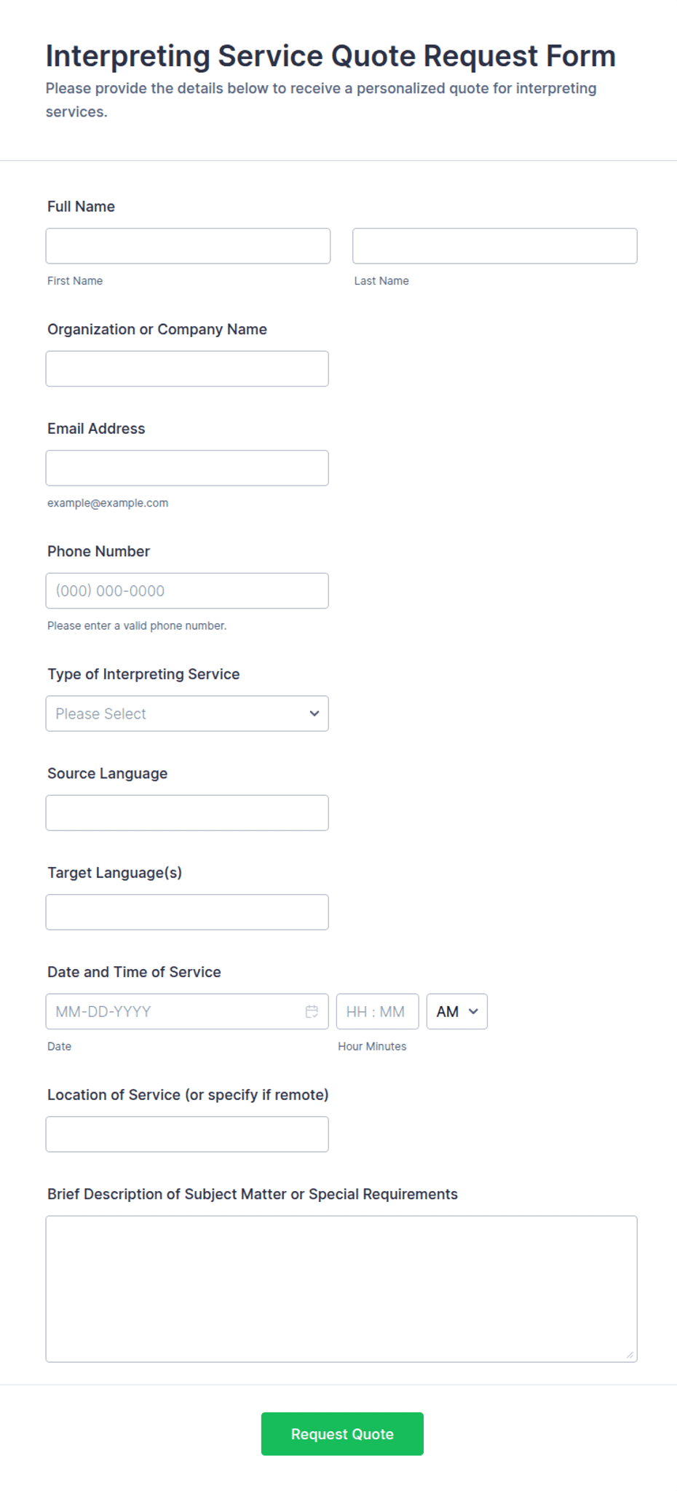The image size is (677, 1491).
Task: Click the Target Language(s) text field
Action: (x=187, y=912)
